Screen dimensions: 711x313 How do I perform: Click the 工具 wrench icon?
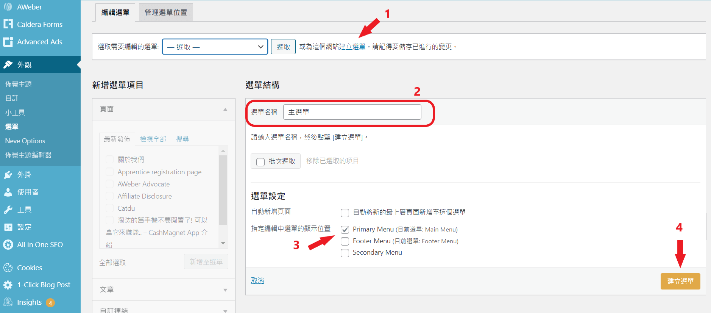[x=8, y=210]
